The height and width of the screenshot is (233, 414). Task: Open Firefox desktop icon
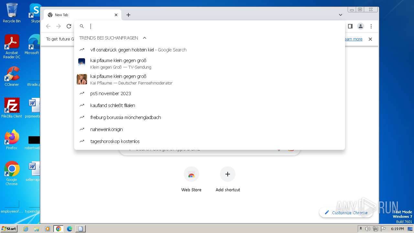12,140
